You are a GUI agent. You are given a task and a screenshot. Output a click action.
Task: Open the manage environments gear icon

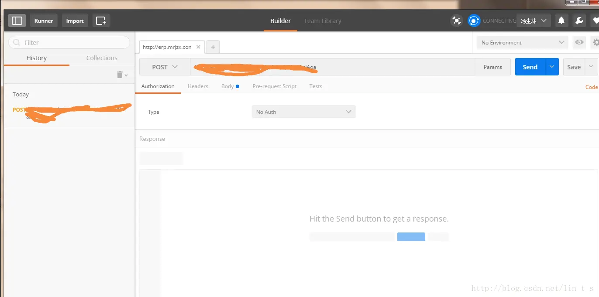(595, 42)
